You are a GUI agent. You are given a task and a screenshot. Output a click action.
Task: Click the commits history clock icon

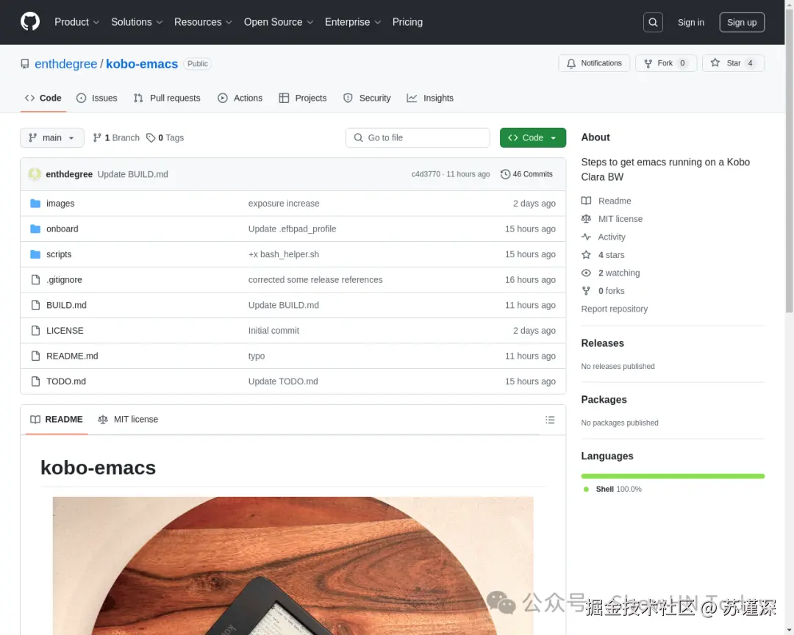pyautogui.click(x=505, y=174)
